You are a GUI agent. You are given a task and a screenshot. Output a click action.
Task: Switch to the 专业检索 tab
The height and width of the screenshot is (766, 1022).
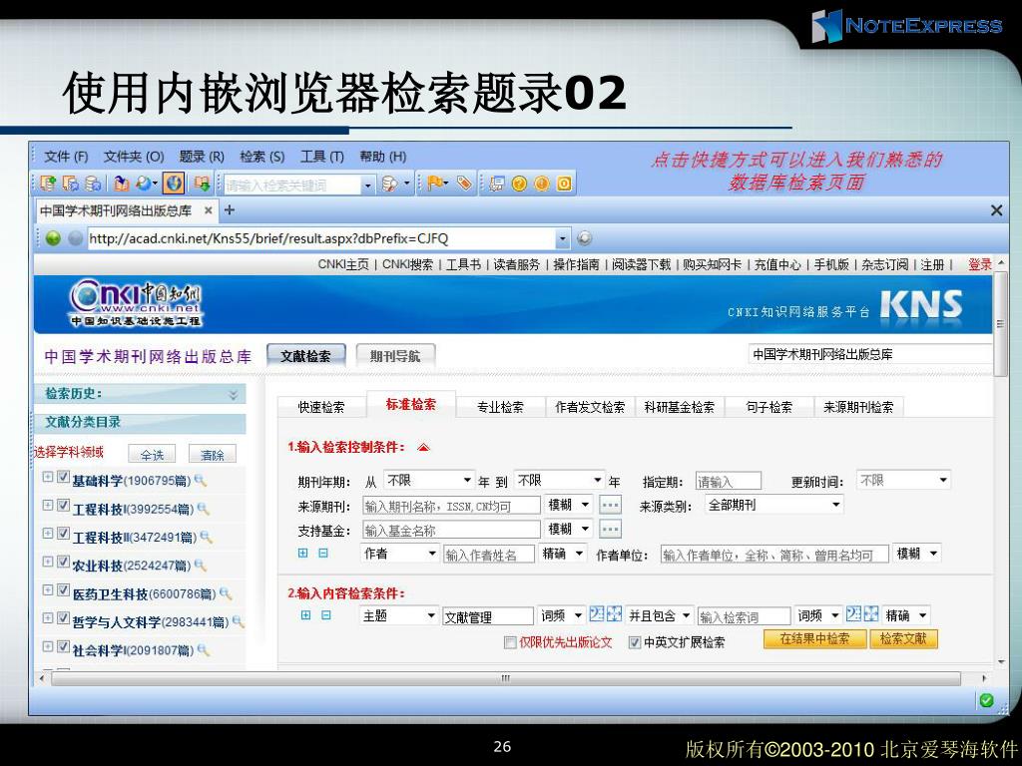[500, 407]
